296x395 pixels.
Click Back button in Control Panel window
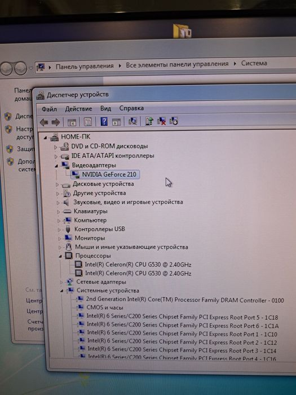6,68
